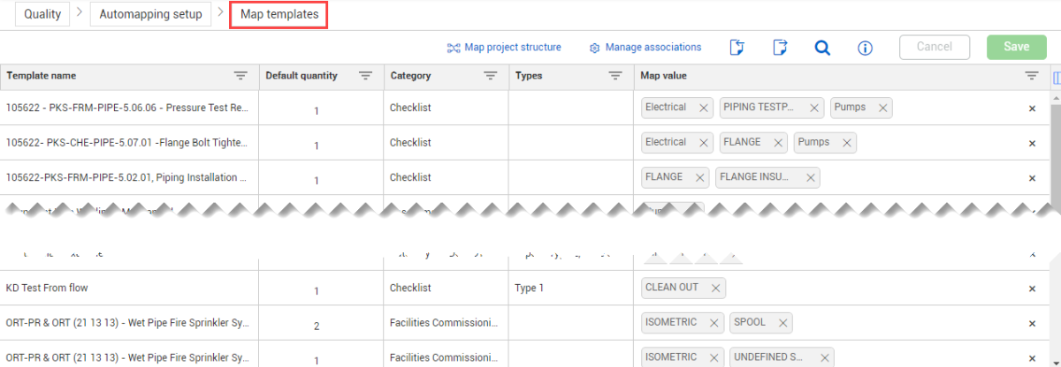1061x367 pixels.
Task: Click the import templates icon
Action: (737, 48)
